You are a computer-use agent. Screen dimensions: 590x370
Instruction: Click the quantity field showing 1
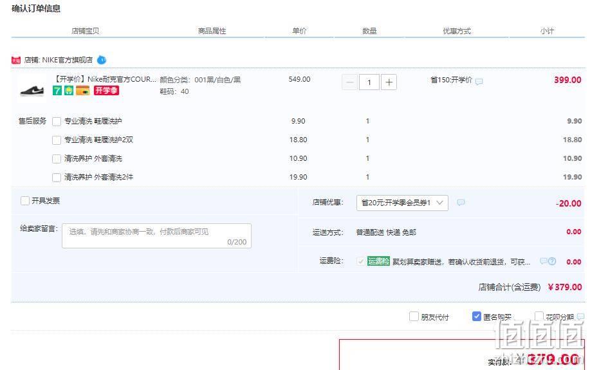point(369,82)
